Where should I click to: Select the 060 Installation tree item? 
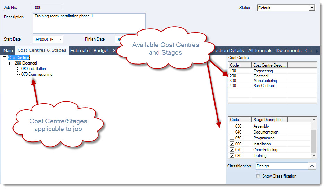pyautogui.click(x=34, y=69)
